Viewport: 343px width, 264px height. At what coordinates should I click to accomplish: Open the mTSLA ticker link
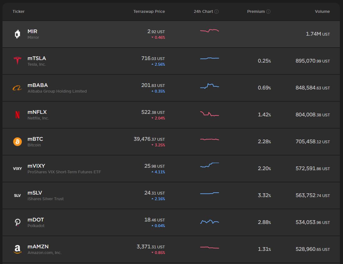tap(37, 58)
